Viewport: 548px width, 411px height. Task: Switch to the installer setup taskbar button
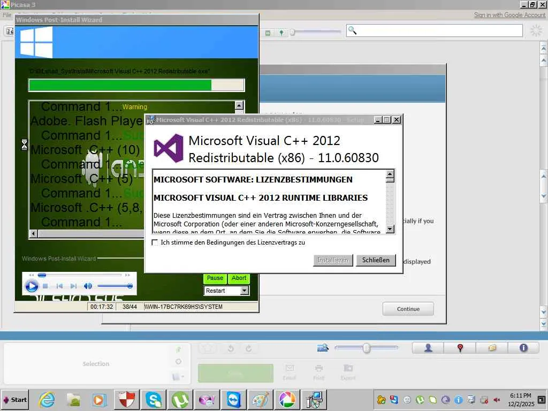[314, 399]
